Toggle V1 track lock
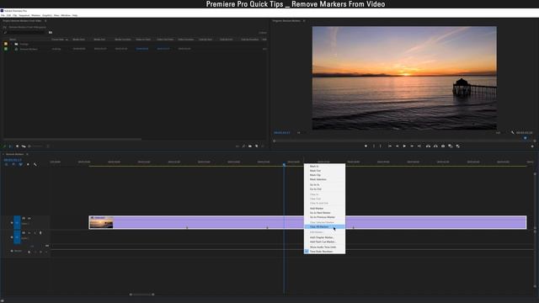This screenshot has width=539, height=303. pos(12,223)
